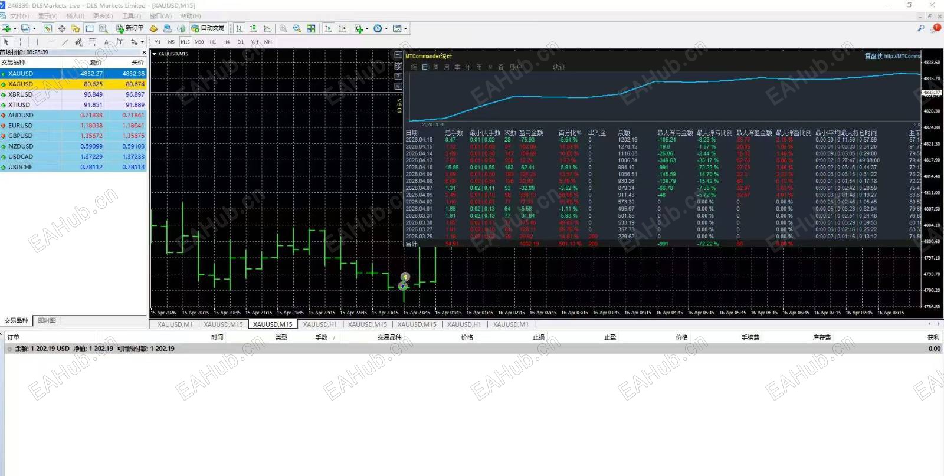Open the Periods clock icon
This screenshot has height=476, width=944.
coord(378,28)
